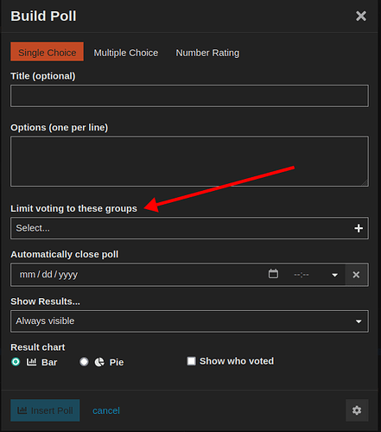Click the 'Result chart' label
381x432 pixels.
tap(38, 347)
